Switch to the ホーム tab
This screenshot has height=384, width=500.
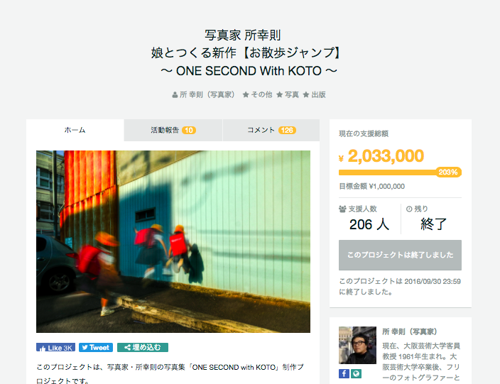[75, 130]
